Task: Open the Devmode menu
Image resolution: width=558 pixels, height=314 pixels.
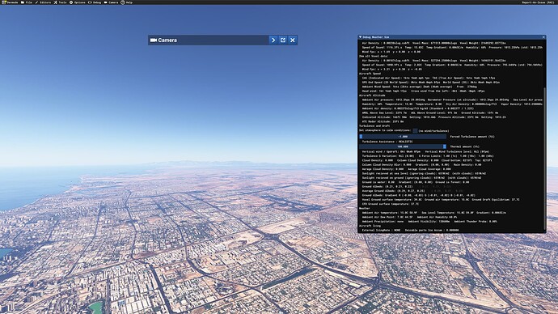Action: [10, 2]
